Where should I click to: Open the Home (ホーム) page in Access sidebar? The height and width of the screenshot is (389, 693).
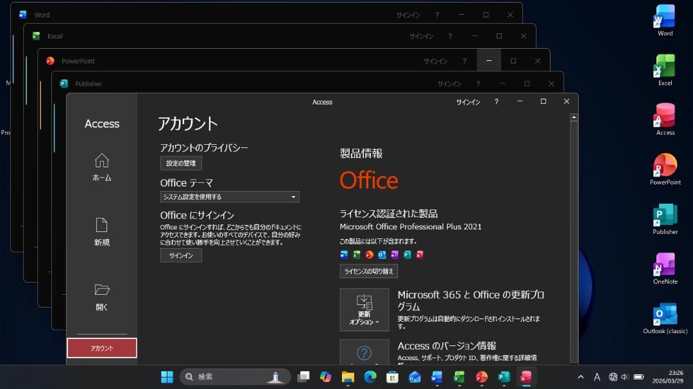click(x=101, y=167)
